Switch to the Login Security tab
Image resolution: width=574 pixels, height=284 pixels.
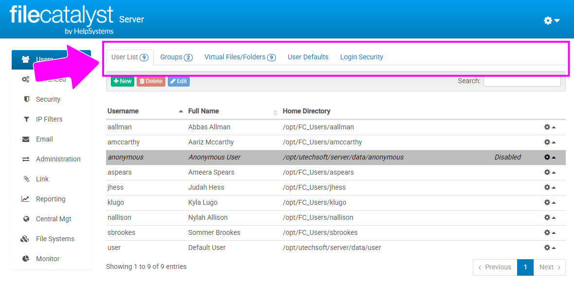(362, 57)
